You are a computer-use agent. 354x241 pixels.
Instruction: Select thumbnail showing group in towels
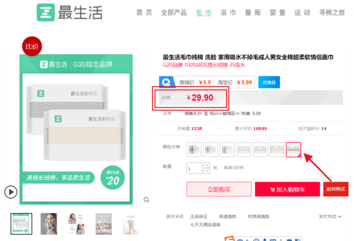click(x=104, y=224)
